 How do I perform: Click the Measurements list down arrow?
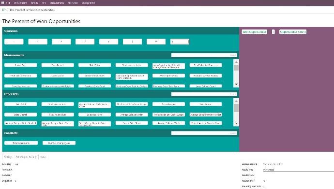236,85
